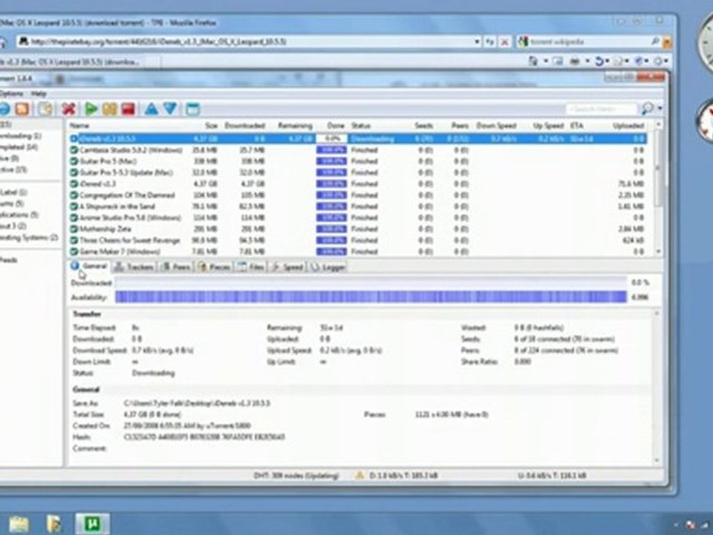
Task: Click the Availability pieces bar
Action: click(371, 297)
